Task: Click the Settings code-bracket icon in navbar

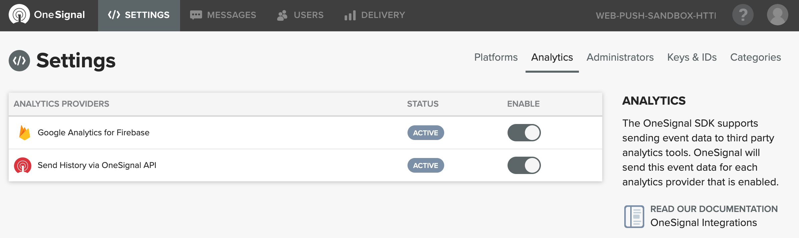Action: pos(114,15)
